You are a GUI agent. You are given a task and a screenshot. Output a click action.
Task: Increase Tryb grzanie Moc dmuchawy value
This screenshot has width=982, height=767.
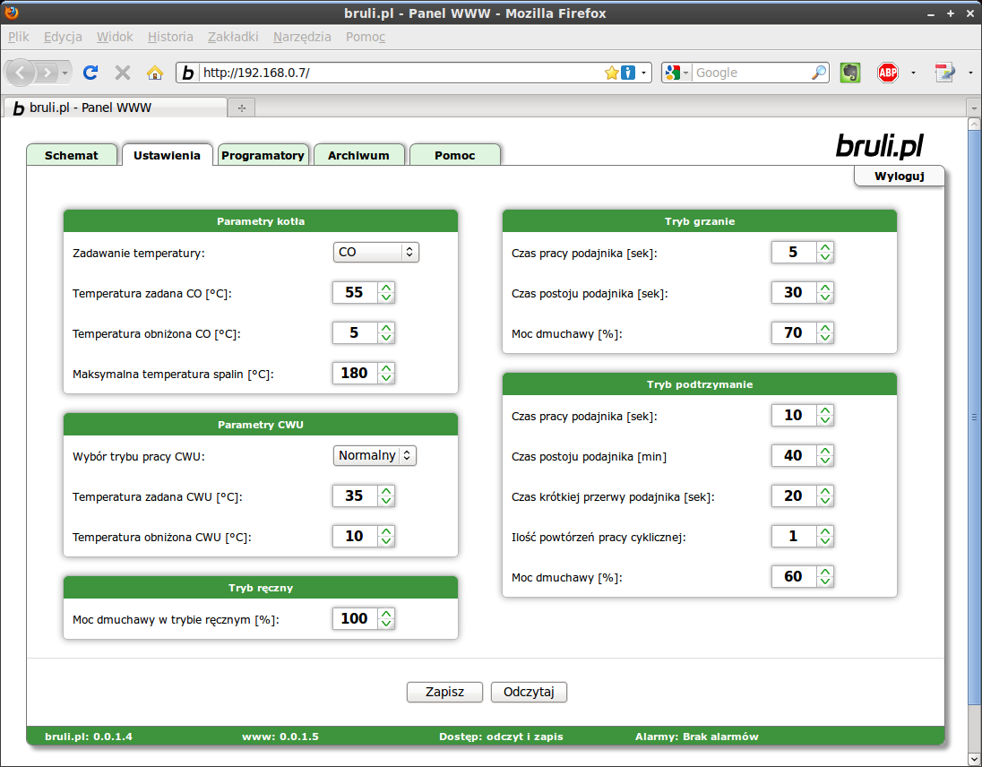[x=825, y=327]
